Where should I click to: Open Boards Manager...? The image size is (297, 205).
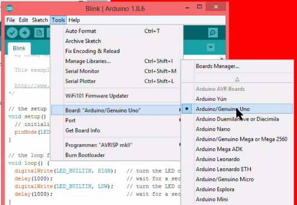pos(237,66)
